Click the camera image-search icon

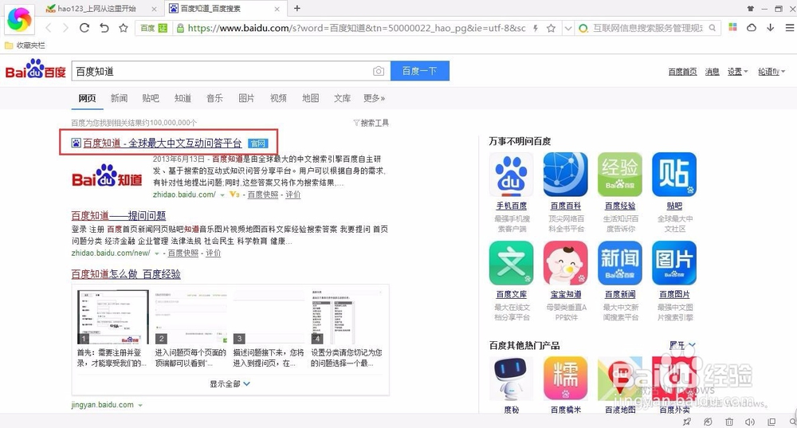click(x=378, y=71)
